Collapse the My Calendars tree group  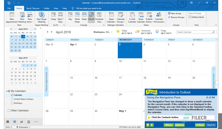click(7, 91)
